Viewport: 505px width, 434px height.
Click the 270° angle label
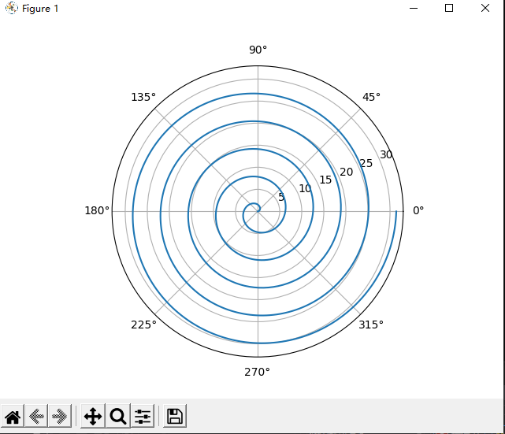257,373
